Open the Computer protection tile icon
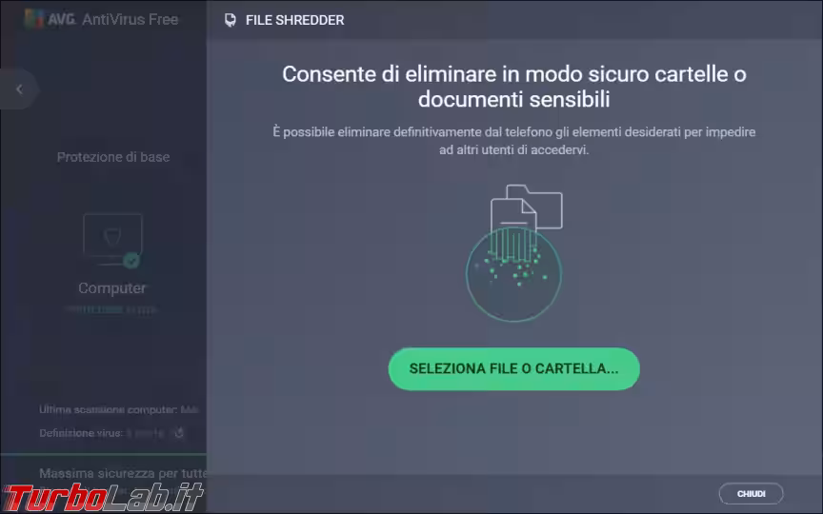The height and width of the screenshot is (514, 823). [x=112, y=240]
